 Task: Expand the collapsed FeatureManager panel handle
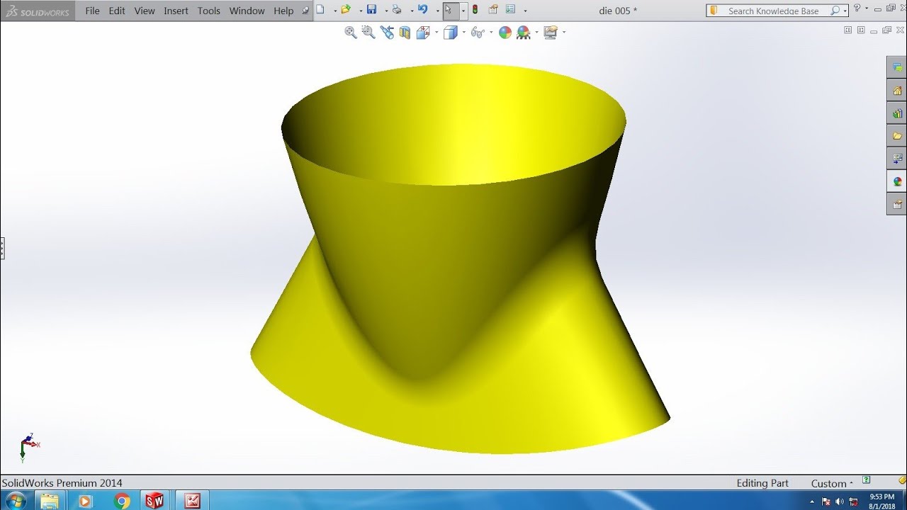point(2,248)
